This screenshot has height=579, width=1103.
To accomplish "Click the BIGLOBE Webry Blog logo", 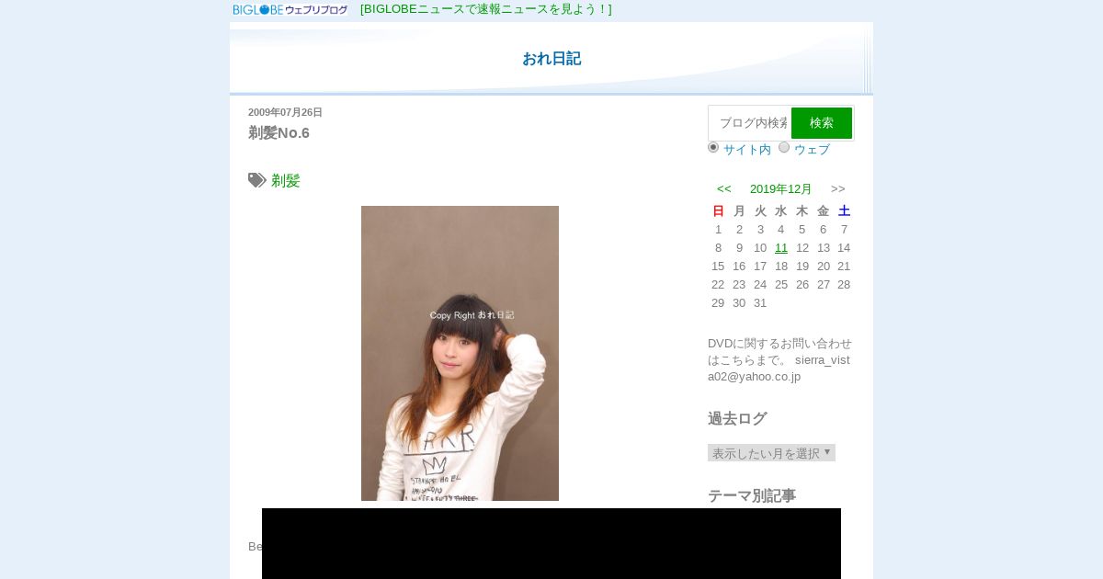I will coord(290,9).
